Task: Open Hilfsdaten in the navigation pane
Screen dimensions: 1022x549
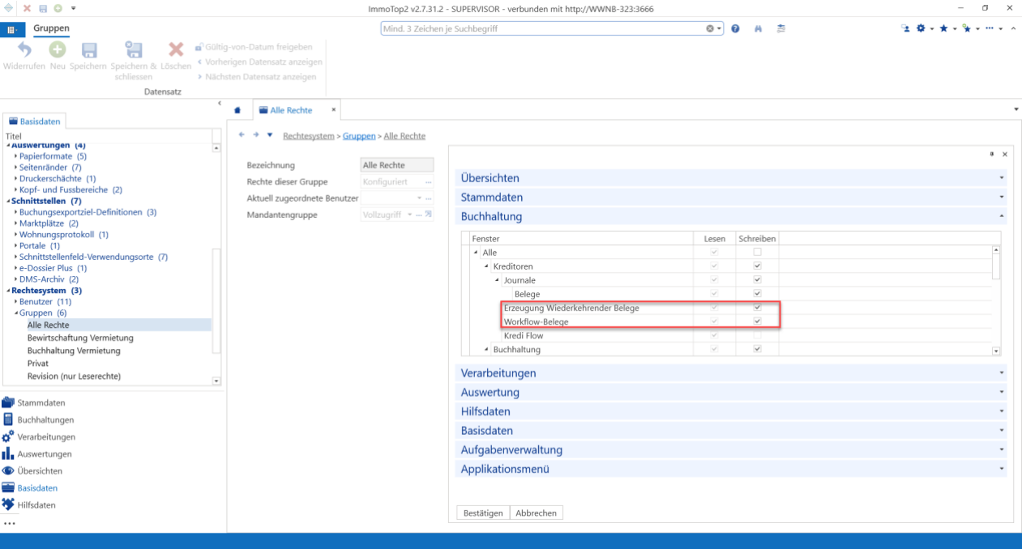Action: click(36, 504)
